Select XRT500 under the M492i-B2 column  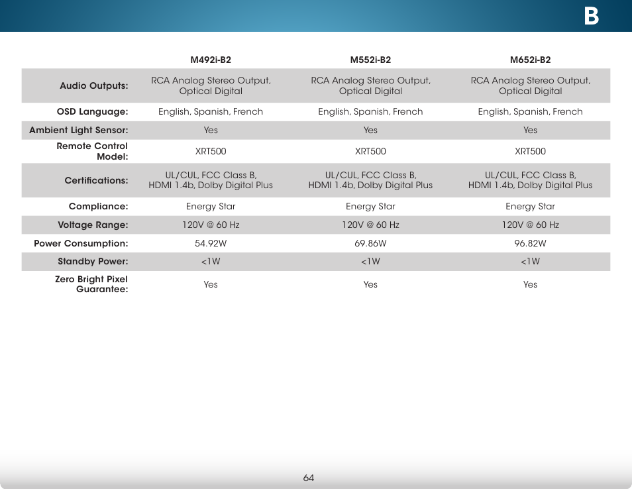tap(211, 151)
